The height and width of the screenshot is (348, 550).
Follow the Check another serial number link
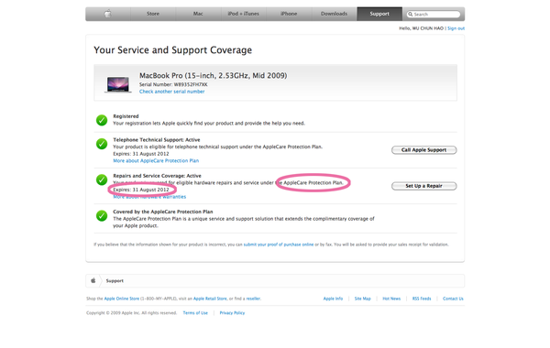click(172, 92)
